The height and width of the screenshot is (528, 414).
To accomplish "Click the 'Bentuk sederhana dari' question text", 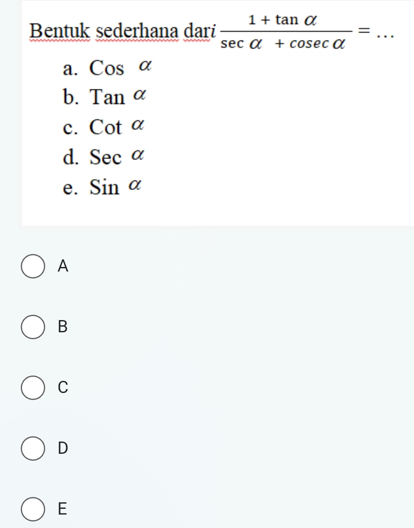I will (123, 31).
